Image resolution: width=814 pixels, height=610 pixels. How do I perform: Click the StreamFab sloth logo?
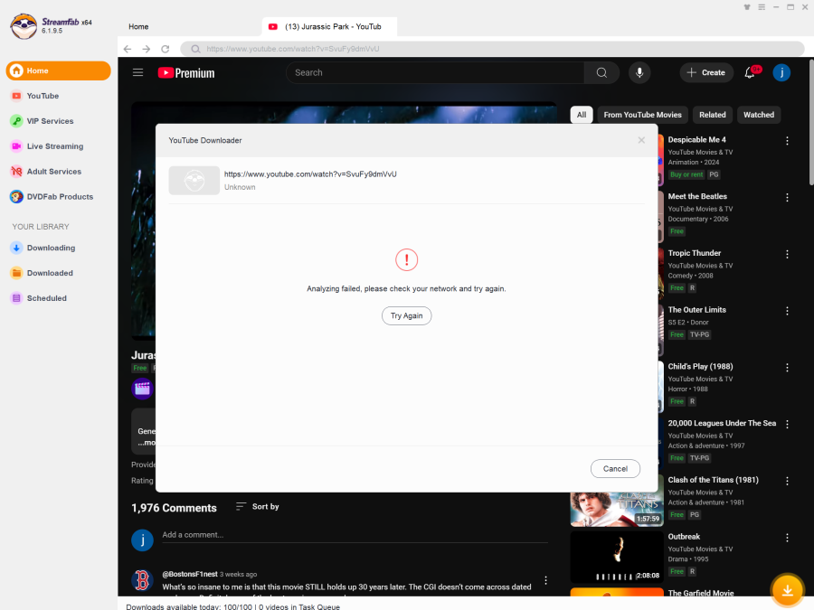pyautogui.click(x=24, y=26)
